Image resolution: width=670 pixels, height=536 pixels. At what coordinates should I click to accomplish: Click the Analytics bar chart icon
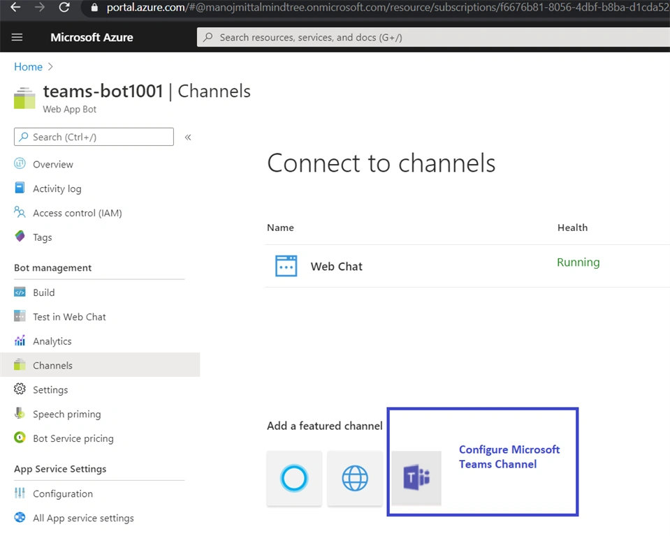coord(20,340)
